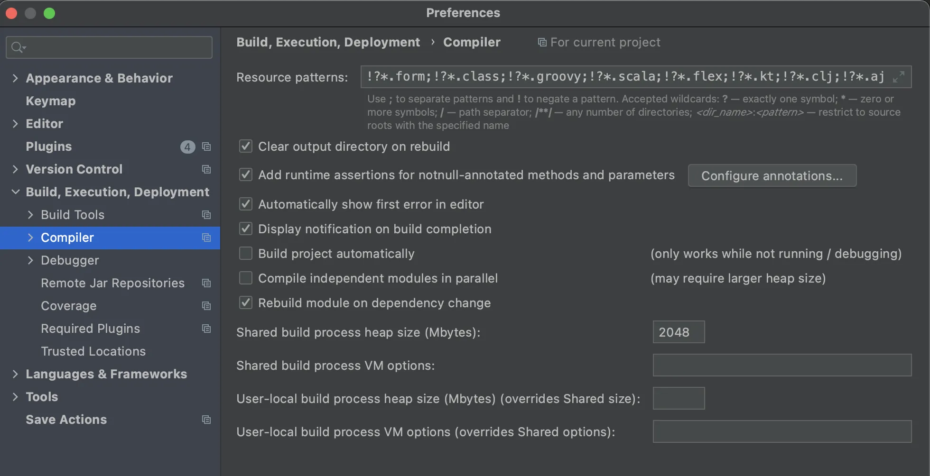The width and height of the screenshot is (930, 476).
Task: Expand the Resource patterns field with arrow icon
Action: 899,77
